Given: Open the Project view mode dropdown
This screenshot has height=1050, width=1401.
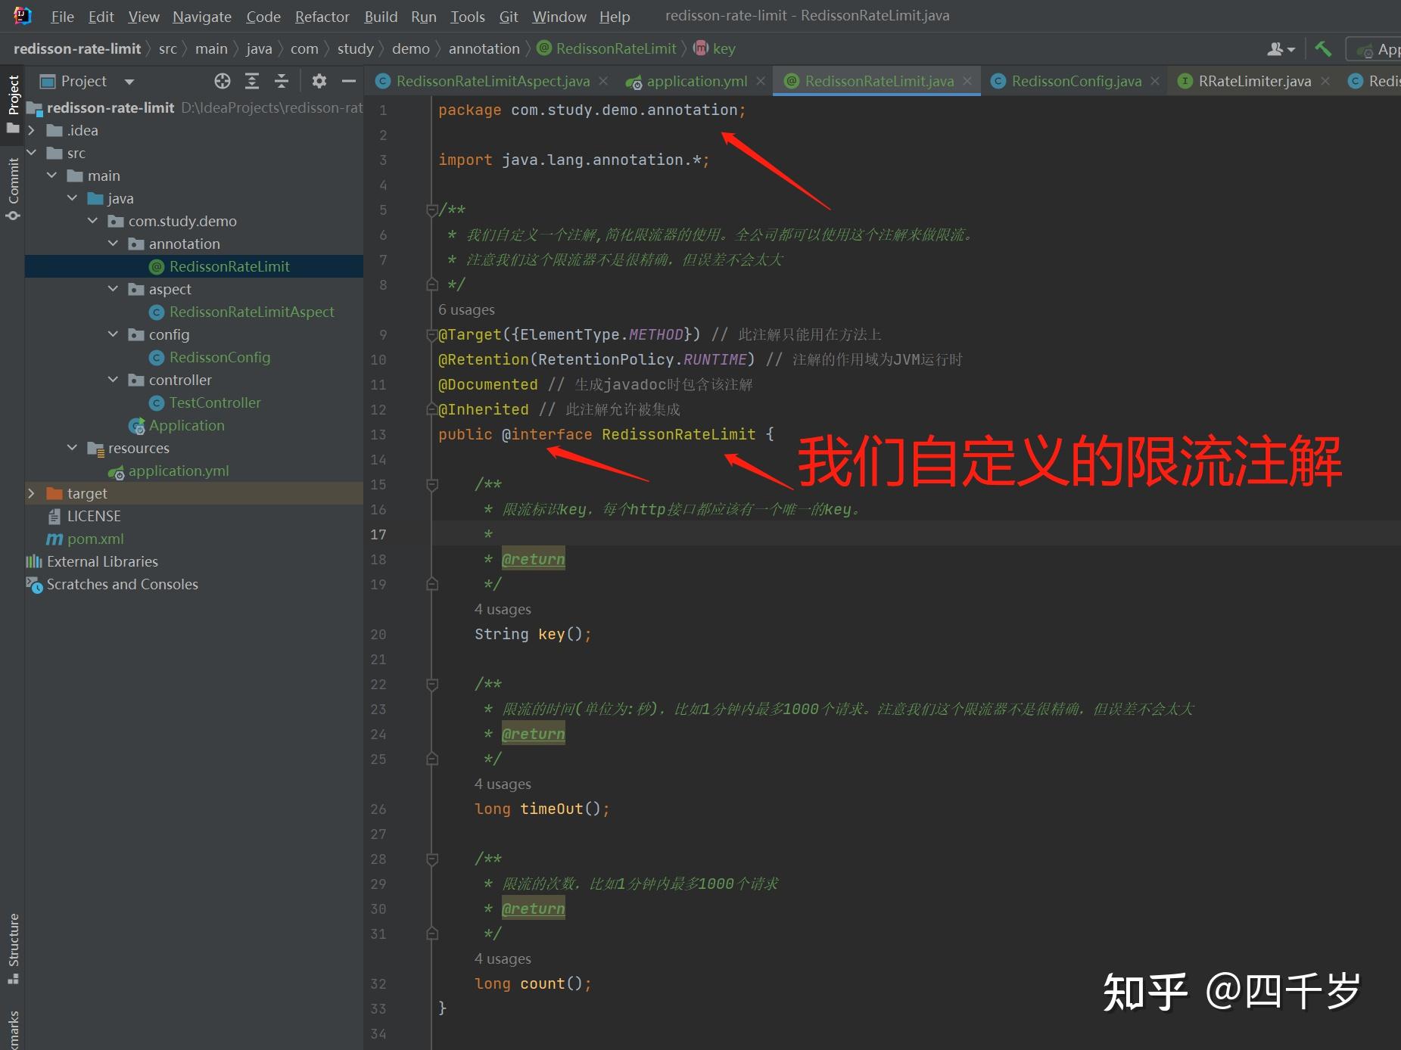Looking at the screenshot, I should 129,81.
